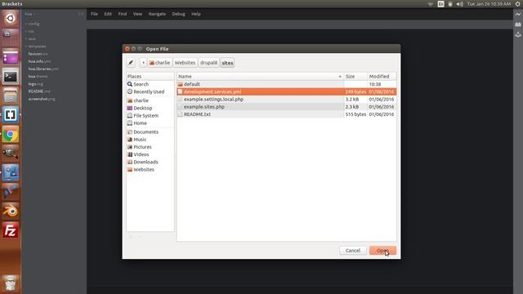Open the Edit menu in Brackets
This screenshot has width=523, height=294.
click(108, 14)
